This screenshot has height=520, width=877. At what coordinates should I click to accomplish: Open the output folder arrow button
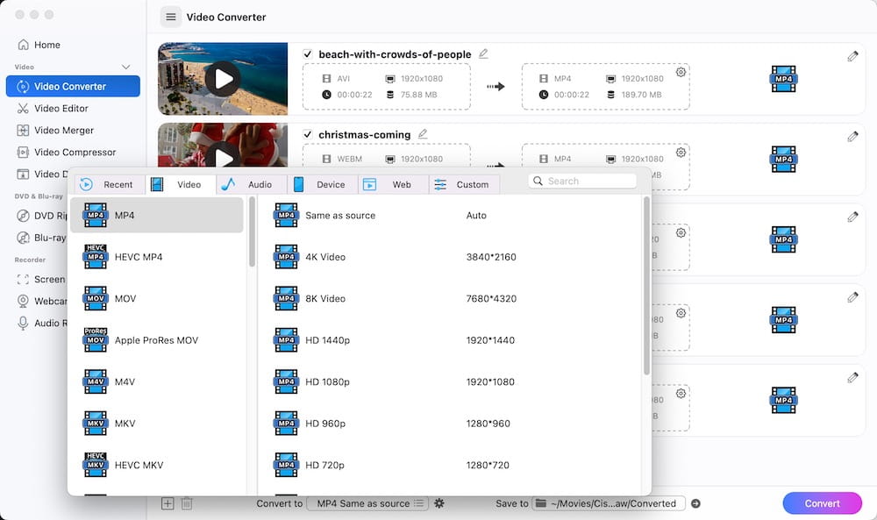pyautogui.click(x=695, y=504)
